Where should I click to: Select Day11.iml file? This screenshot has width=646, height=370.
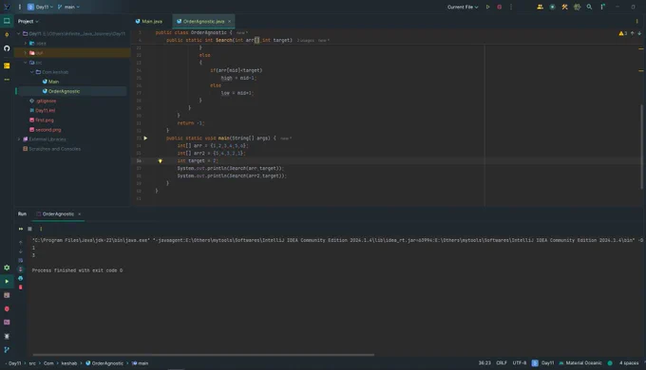tap(43, 111)
